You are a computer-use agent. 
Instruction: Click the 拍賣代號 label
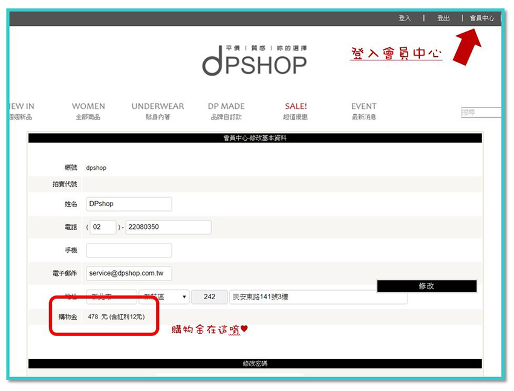[65, 184]
